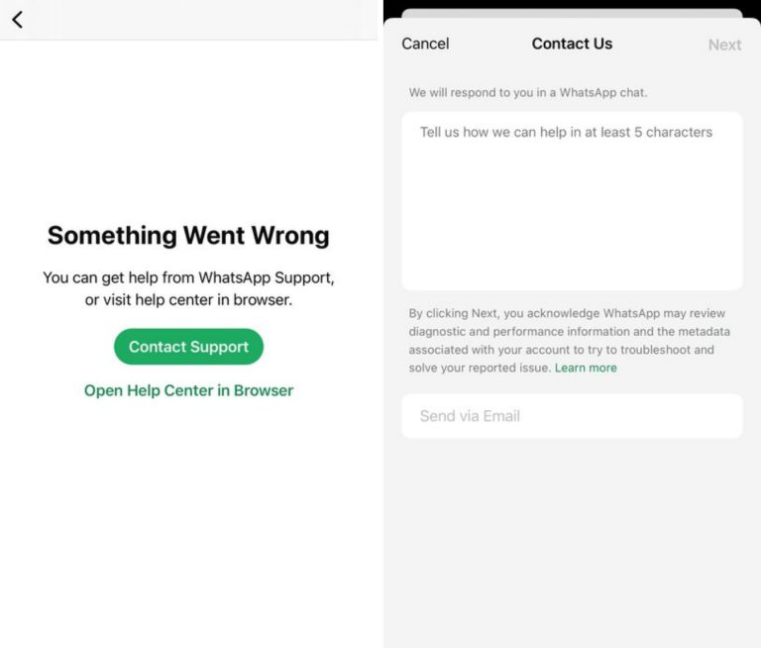Click the "By clicking Next" acknowledgement paragraph
The height and width of the screenshot is (648, 761).
[x=561, y=340]
